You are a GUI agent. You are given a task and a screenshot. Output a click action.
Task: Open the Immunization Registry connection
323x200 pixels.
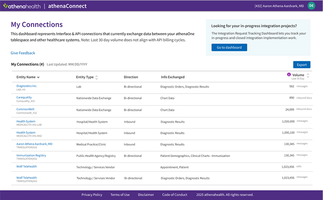point(31,155)
